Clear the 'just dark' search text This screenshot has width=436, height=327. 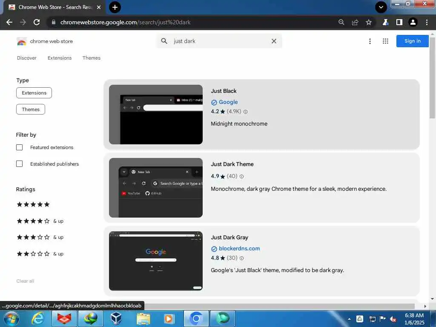(274, 41)
